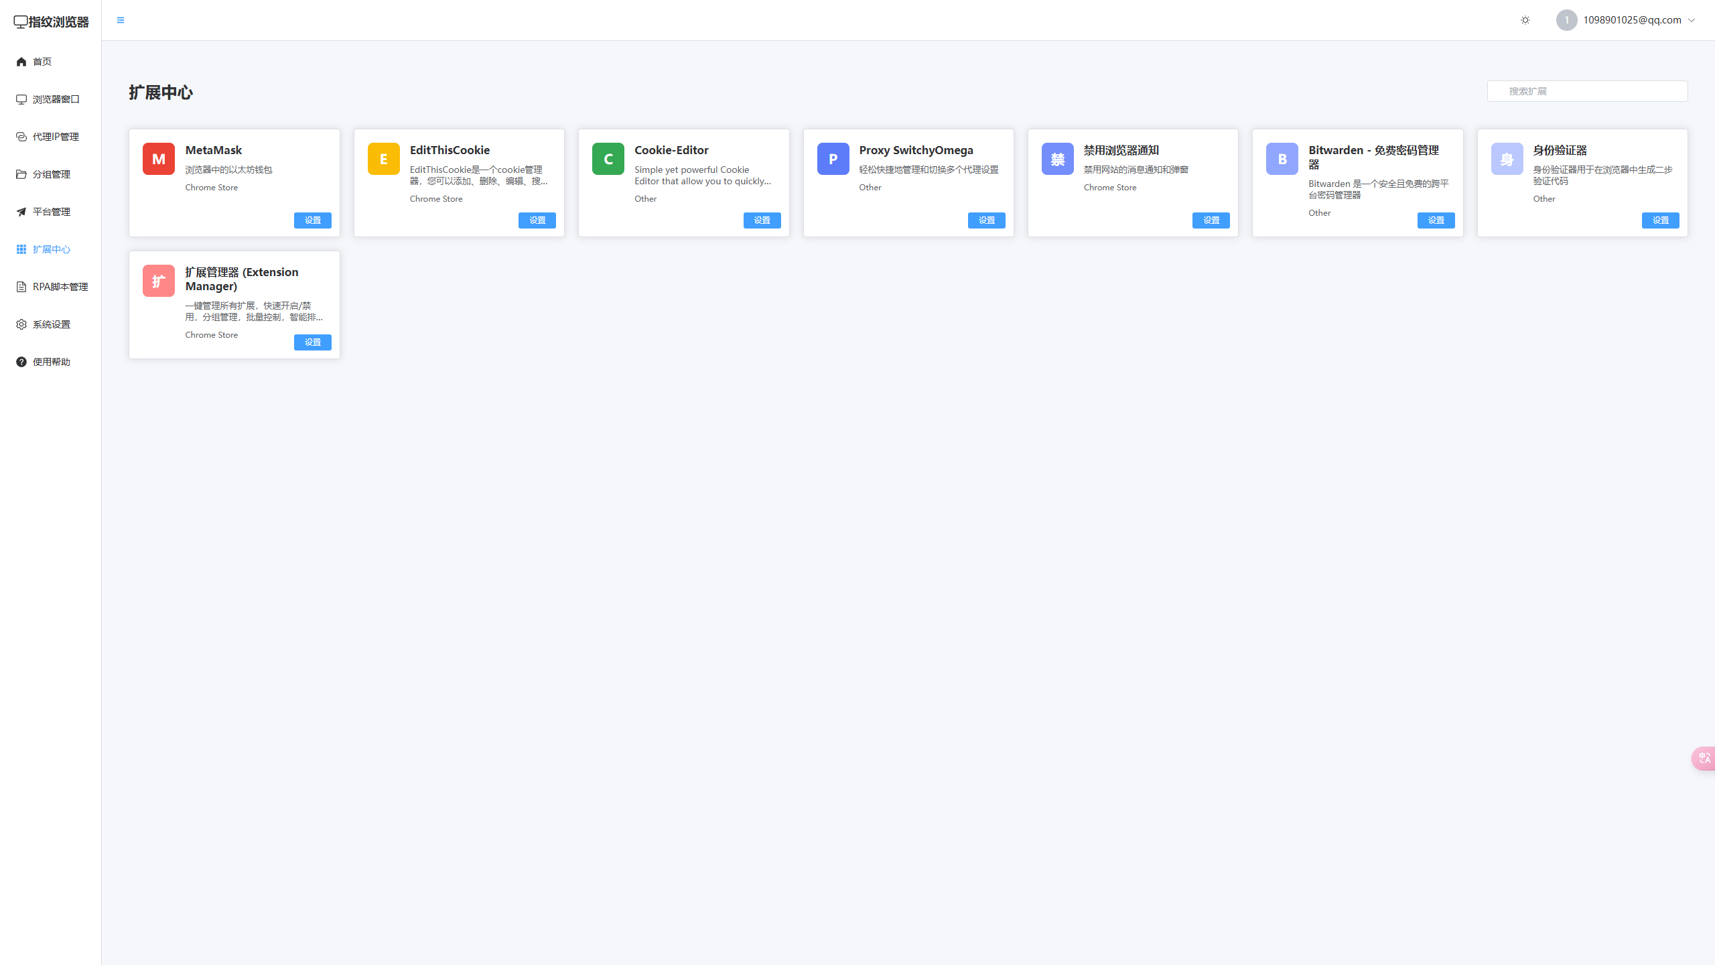This screenshot has width=1715, height=965.
Task: Collapse sidebar with the hamburger icon
Action: pyautogui.click(x=121, y=20)
